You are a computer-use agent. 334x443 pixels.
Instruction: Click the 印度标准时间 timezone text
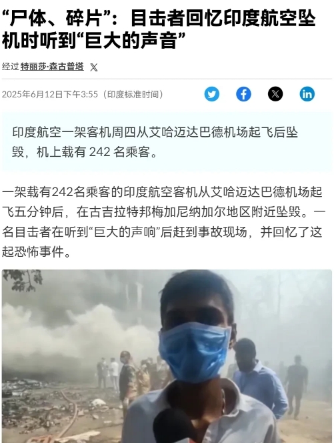point(133,94)
